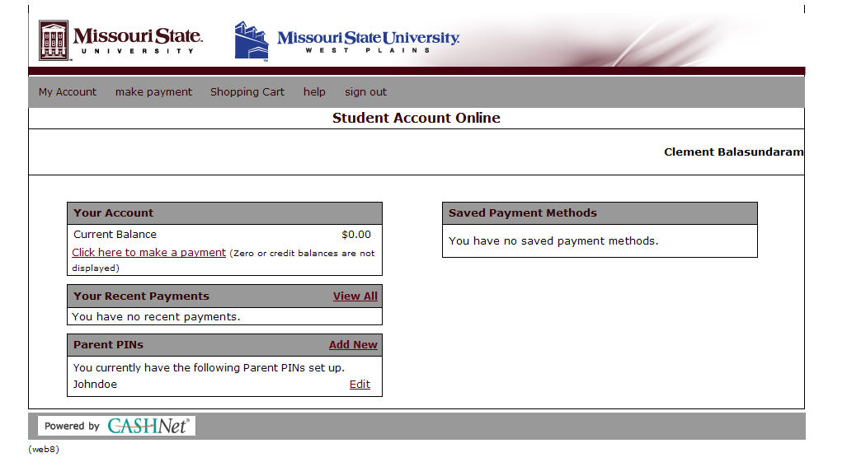The height and width of the screenshot is (476, 847).
Task: Follow the 'Click here to make a payment' link
Action: pyautogui.click(x=148, y=253)
